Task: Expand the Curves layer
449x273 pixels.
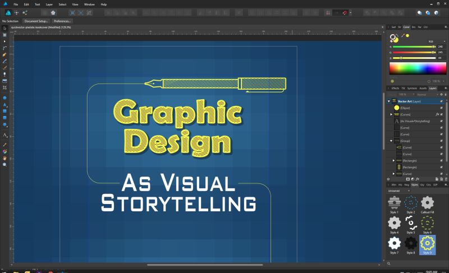Action: click(391, 114)
